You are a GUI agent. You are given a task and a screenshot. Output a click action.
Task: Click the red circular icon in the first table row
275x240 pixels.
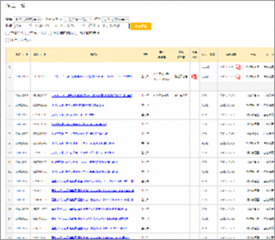238,67
